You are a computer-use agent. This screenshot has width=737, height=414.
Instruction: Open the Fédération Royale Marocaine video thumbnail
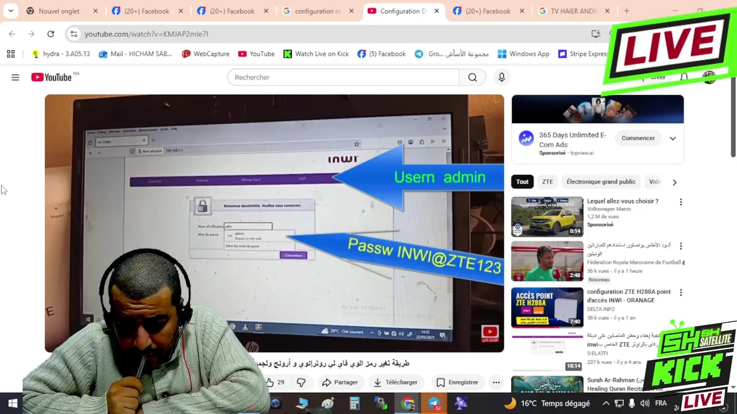547,261
